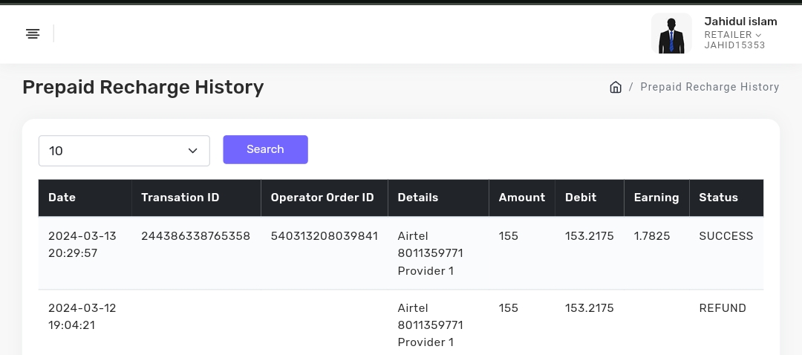
Task: Open the records count dropdown showing 10
Action: pos(124,151)
